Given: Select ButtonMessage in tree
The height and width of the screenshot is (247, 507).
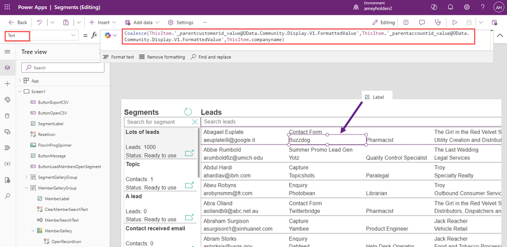Looking at the screenshot, I should (x=52, y=156).
